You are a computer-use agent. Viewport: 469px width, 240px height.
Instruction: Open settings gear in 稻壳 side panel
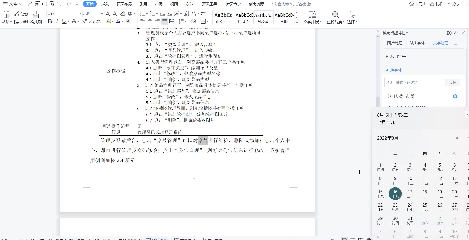[449, 33]
